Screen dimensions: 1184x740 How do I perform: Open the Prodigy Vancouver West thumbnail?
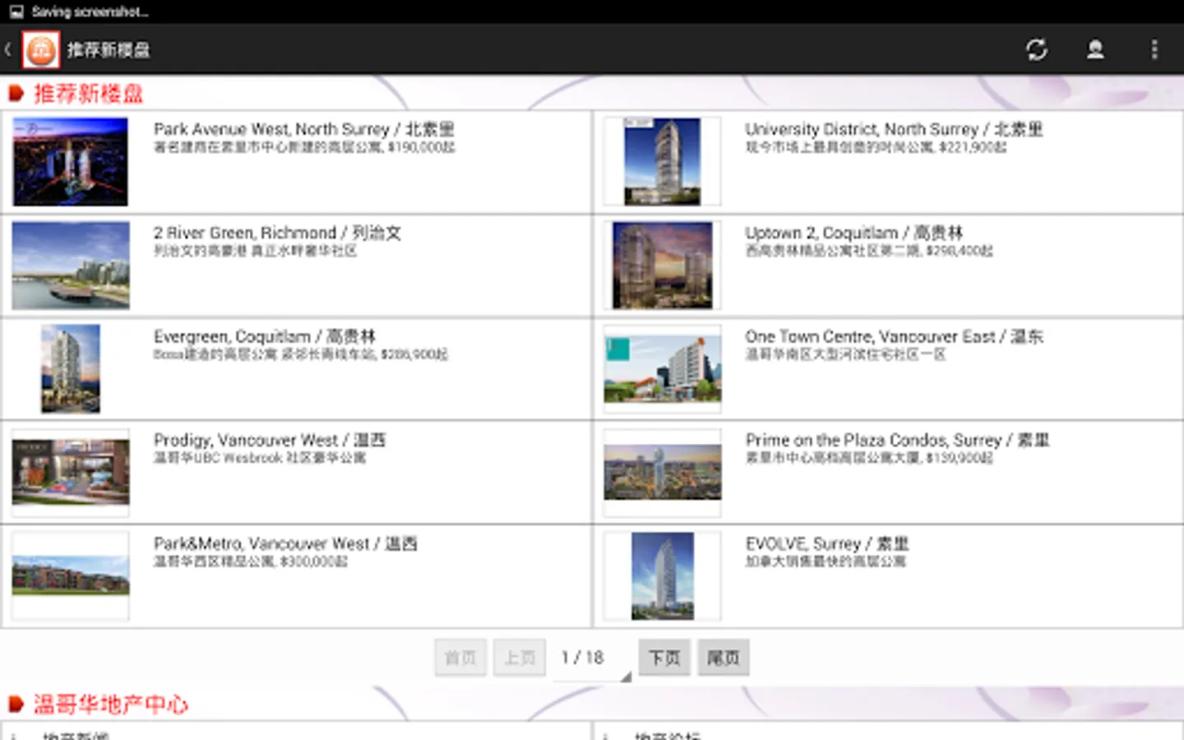[71, 472]
